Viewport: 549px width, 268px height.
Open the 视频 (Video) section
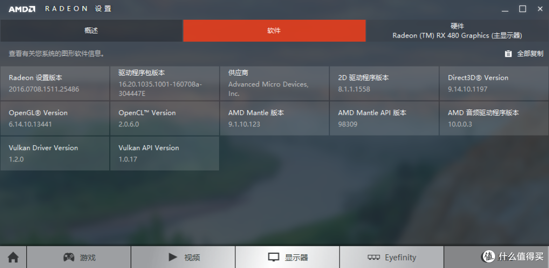183,257
